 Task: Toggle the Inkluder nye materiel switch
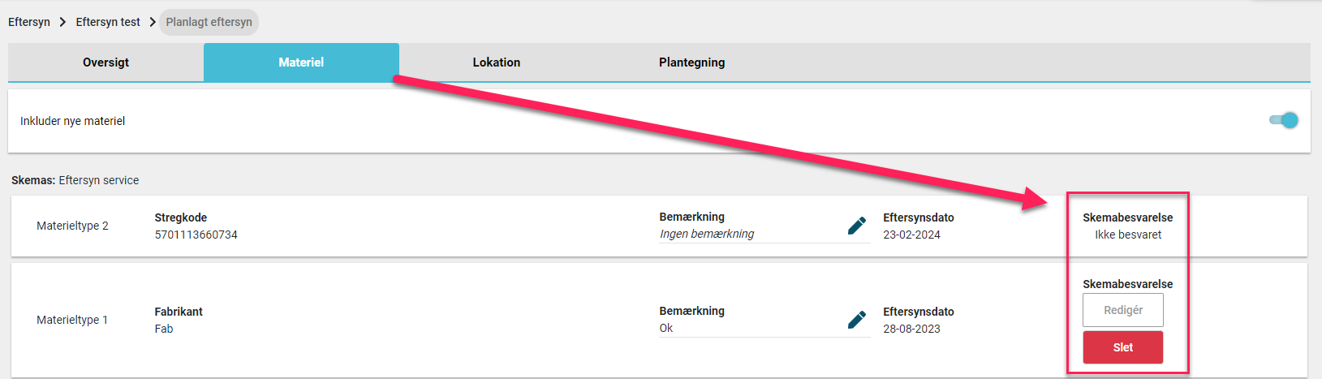(1284, 120)
